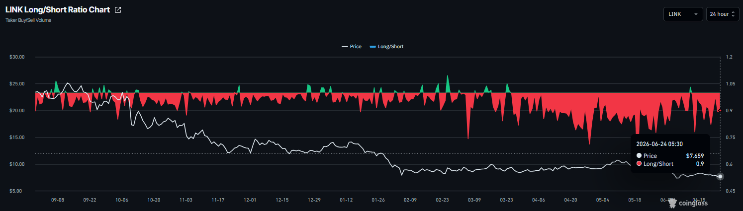Click the 1.05 ratio axis label
Viewport: 743px width, 211px height.
731,84
